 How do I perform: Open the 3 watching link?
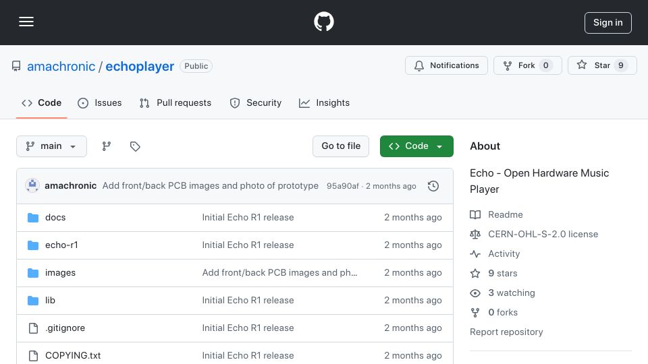pyautogui.click(x=512, y=293)
